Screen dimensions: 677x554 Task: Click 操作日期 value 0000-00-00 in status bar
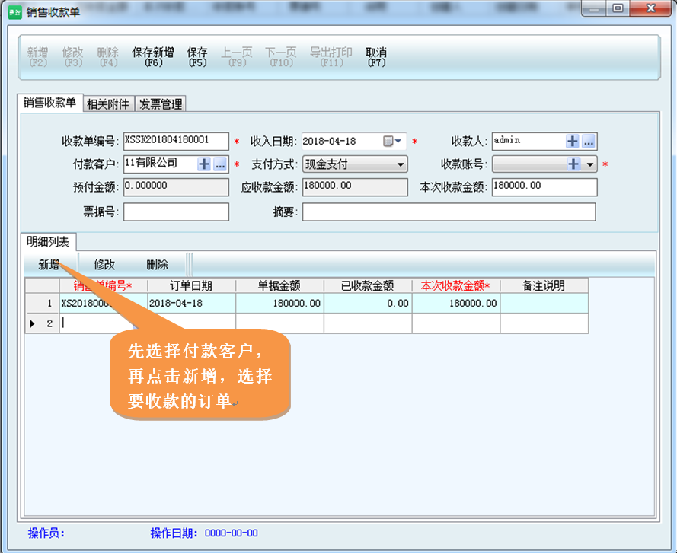(x=231, y=533)
